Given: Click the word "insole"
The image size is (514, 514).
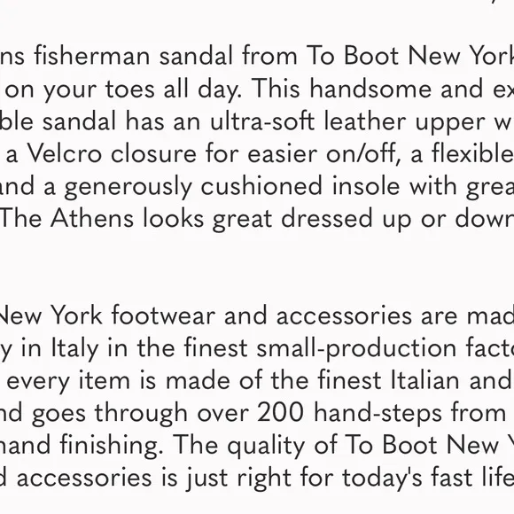Looking at the screenshot, I should coord(366,186).
